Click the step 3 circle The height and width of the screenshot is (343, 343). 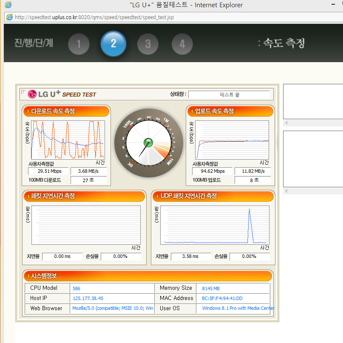148,44
